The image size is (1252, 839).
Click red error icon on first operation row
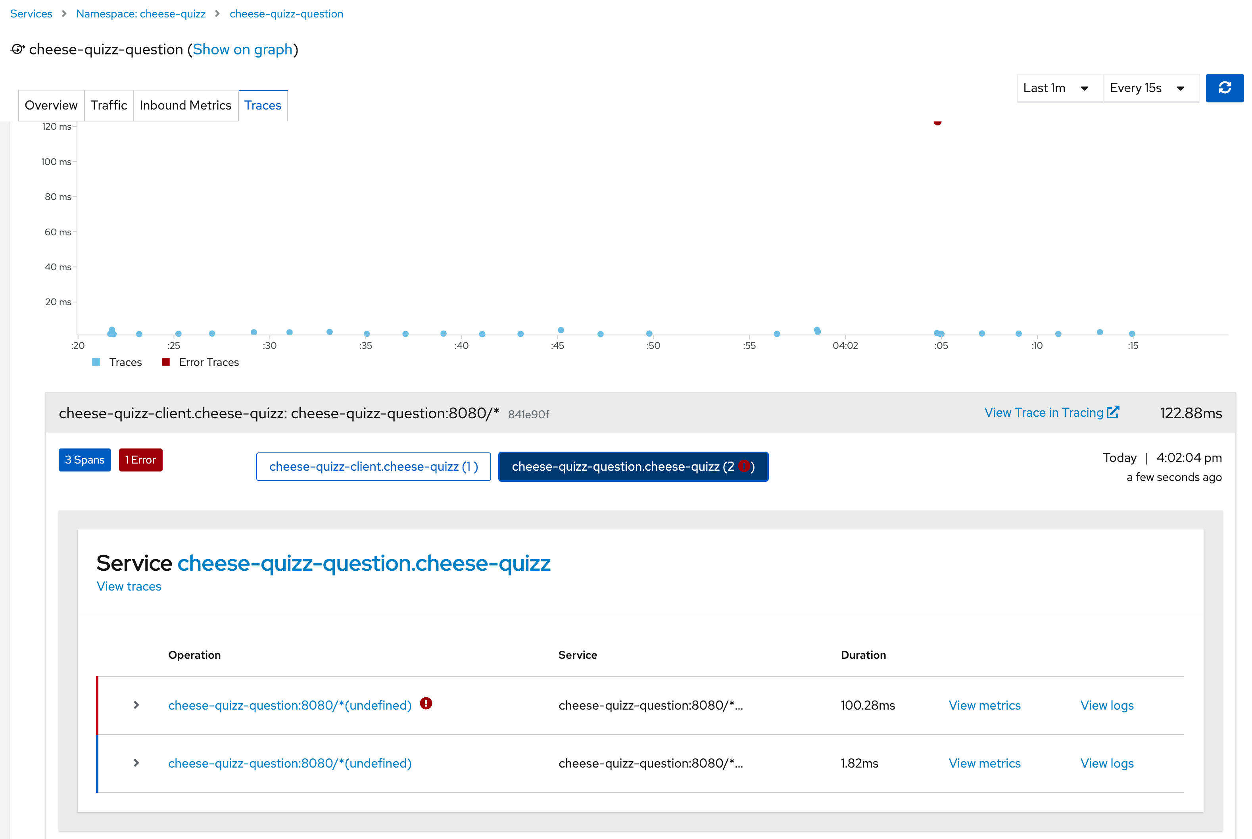point(426,704)
